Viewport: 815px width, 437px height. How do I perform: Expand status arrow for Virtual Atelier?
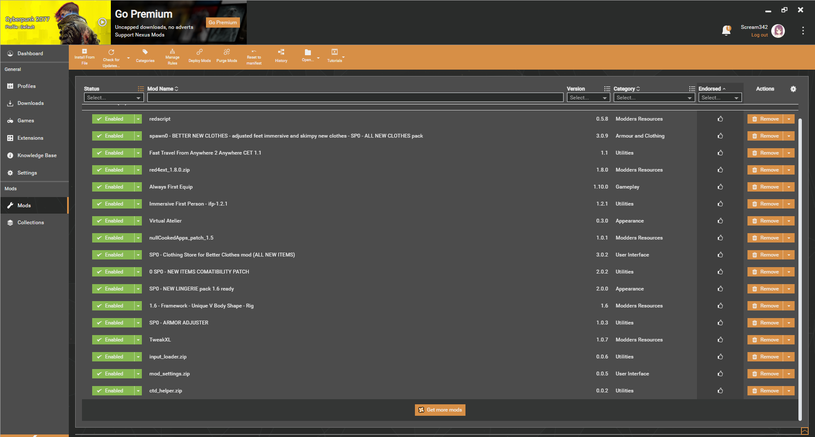coord(138,221)
